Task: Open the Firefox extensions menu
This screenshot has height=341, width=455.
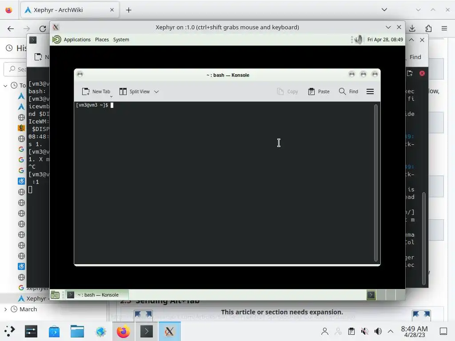Action: [429, 28]
